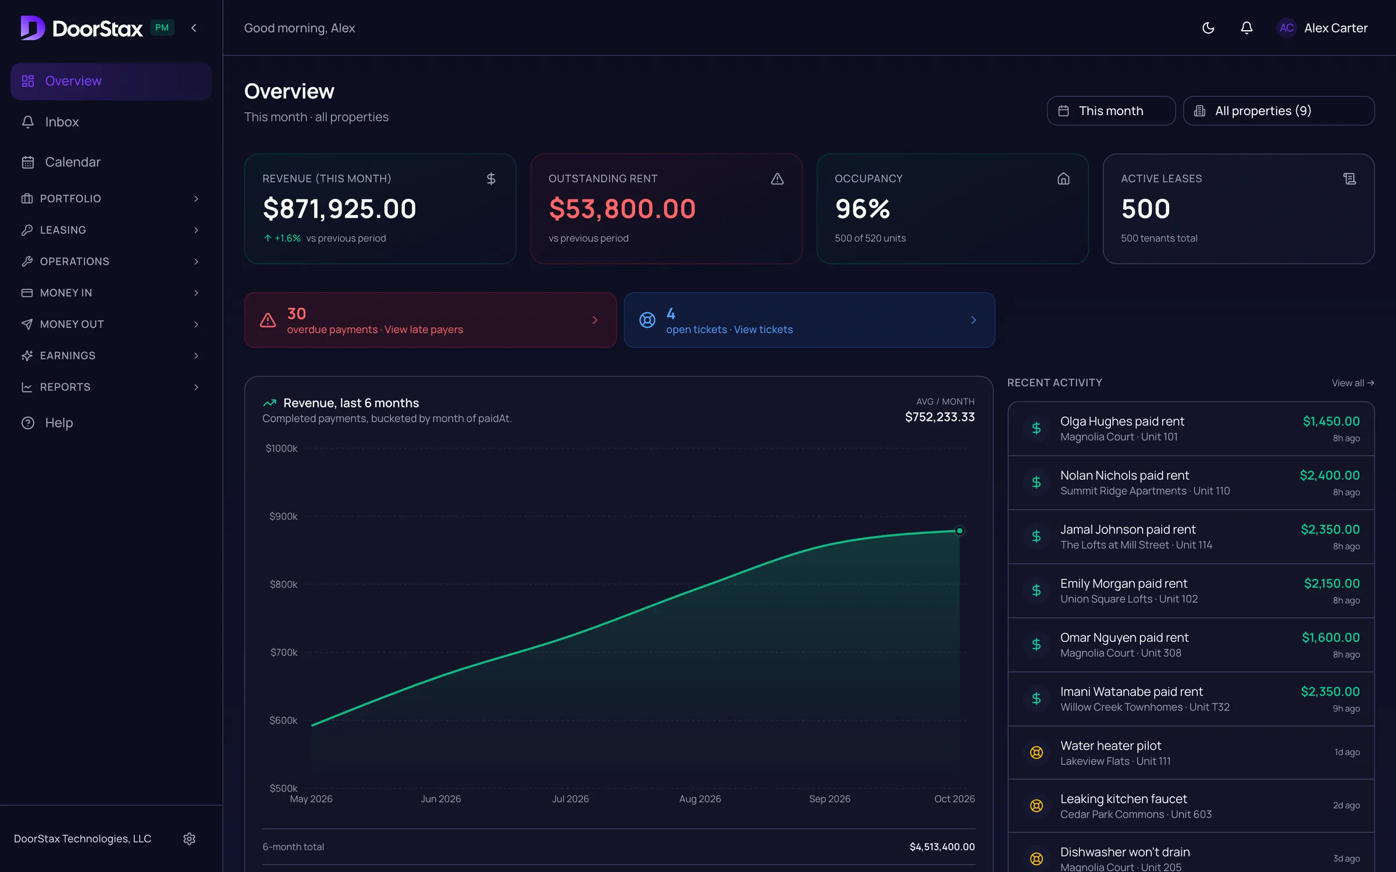The height and width of the screenshot is (872, 1396).
Task: Expand the Money In section
Action: (111, 293)
